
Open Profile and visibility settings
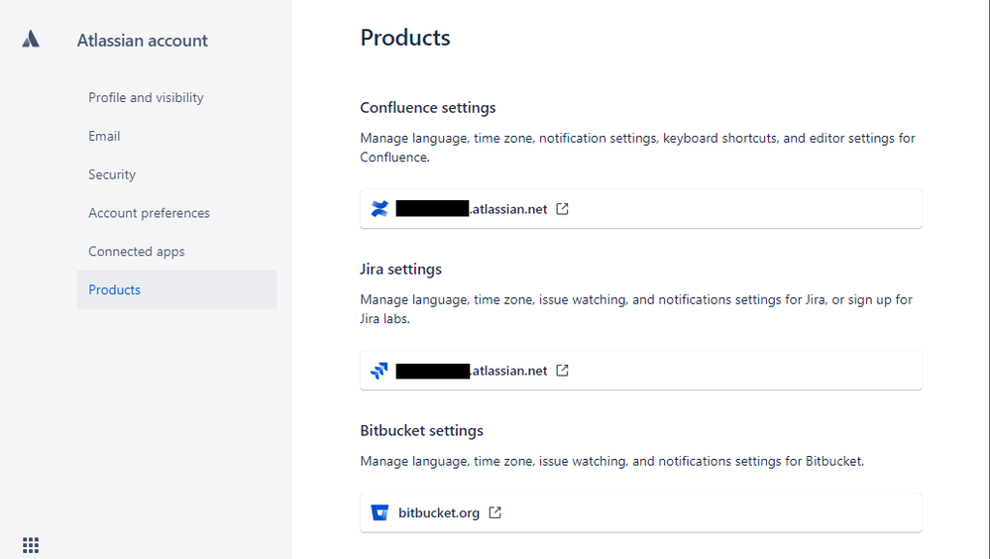pos(146,97)
